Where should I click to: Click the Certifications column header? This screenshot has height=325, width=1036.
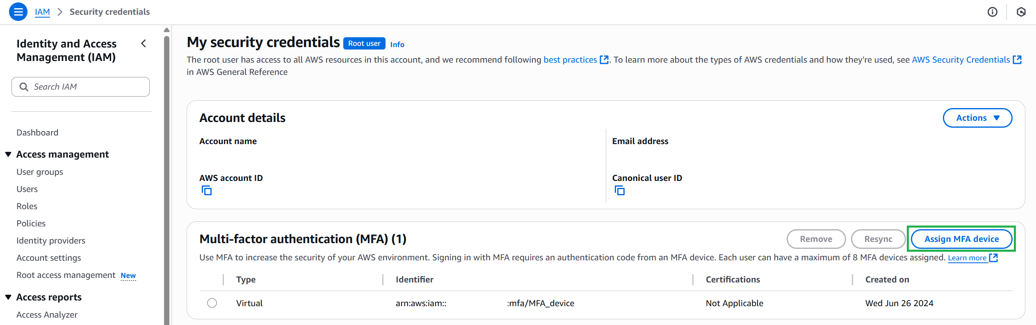(x=733, y=280)
